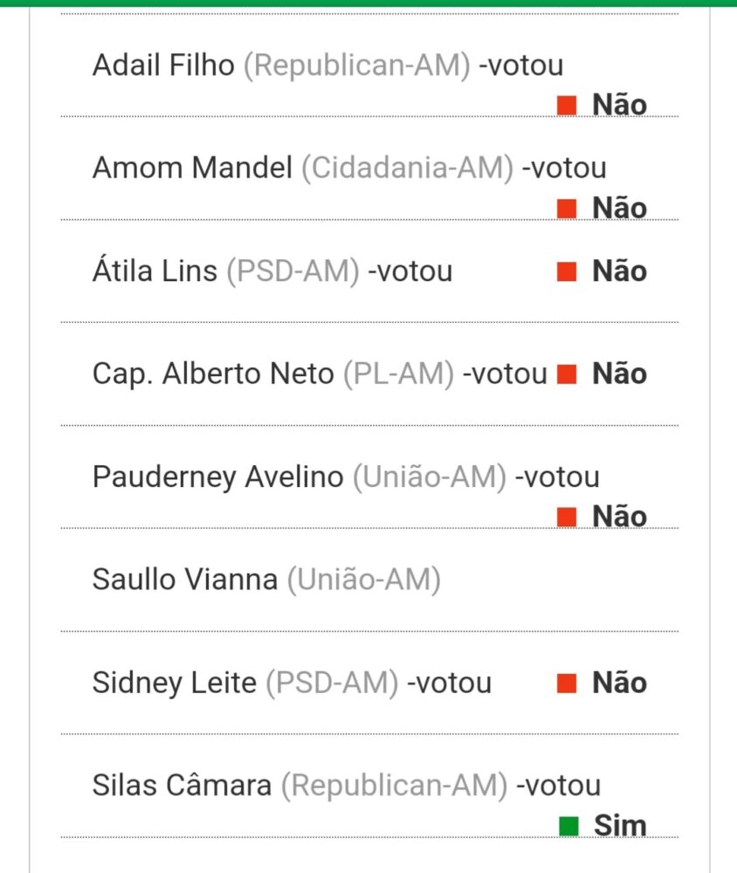This screenshot has width=737, height=873.
Task: Click the red square for Amom Mandel's vote
Action: point(568,209)
